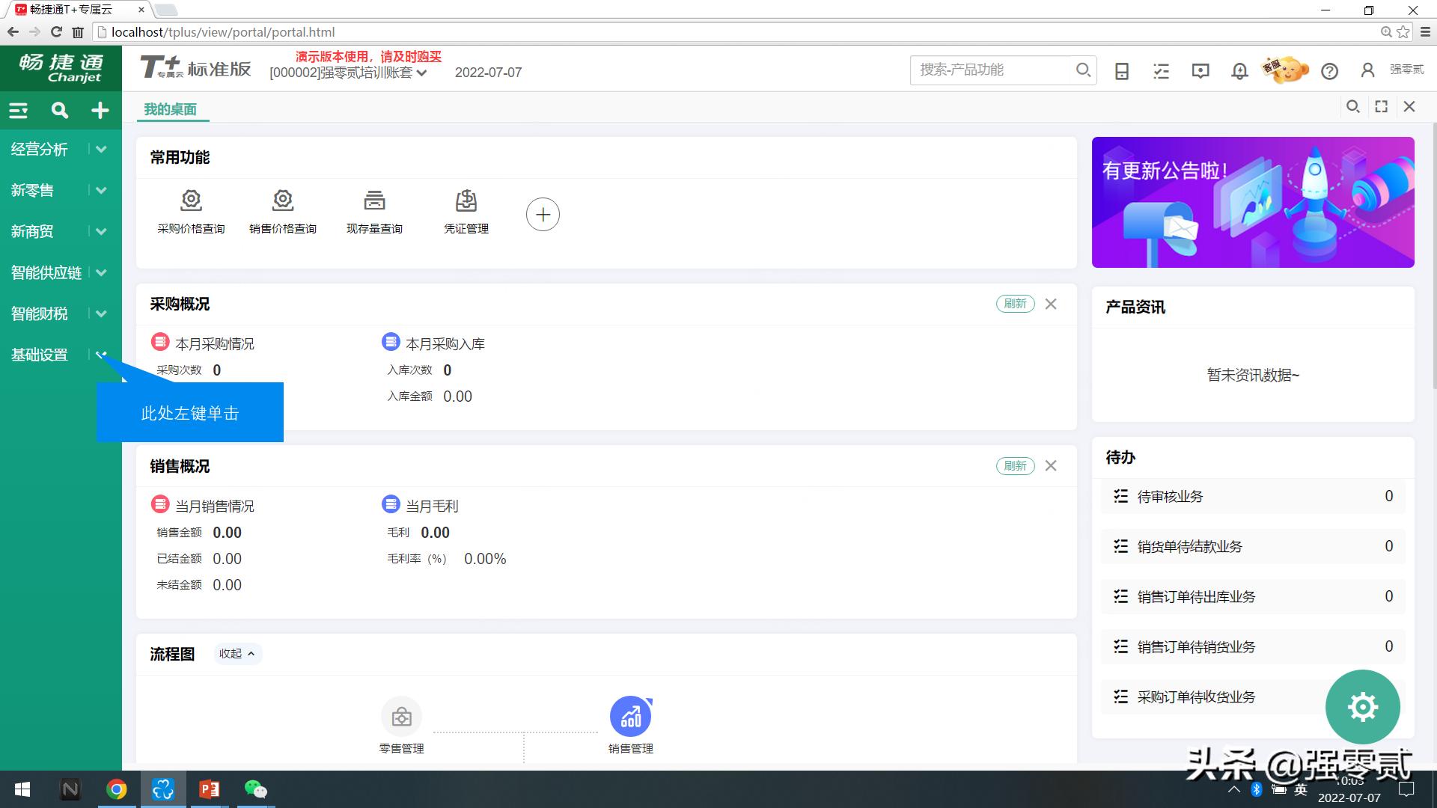Select 新零售 in the sidebar menu

pos(33,190)
